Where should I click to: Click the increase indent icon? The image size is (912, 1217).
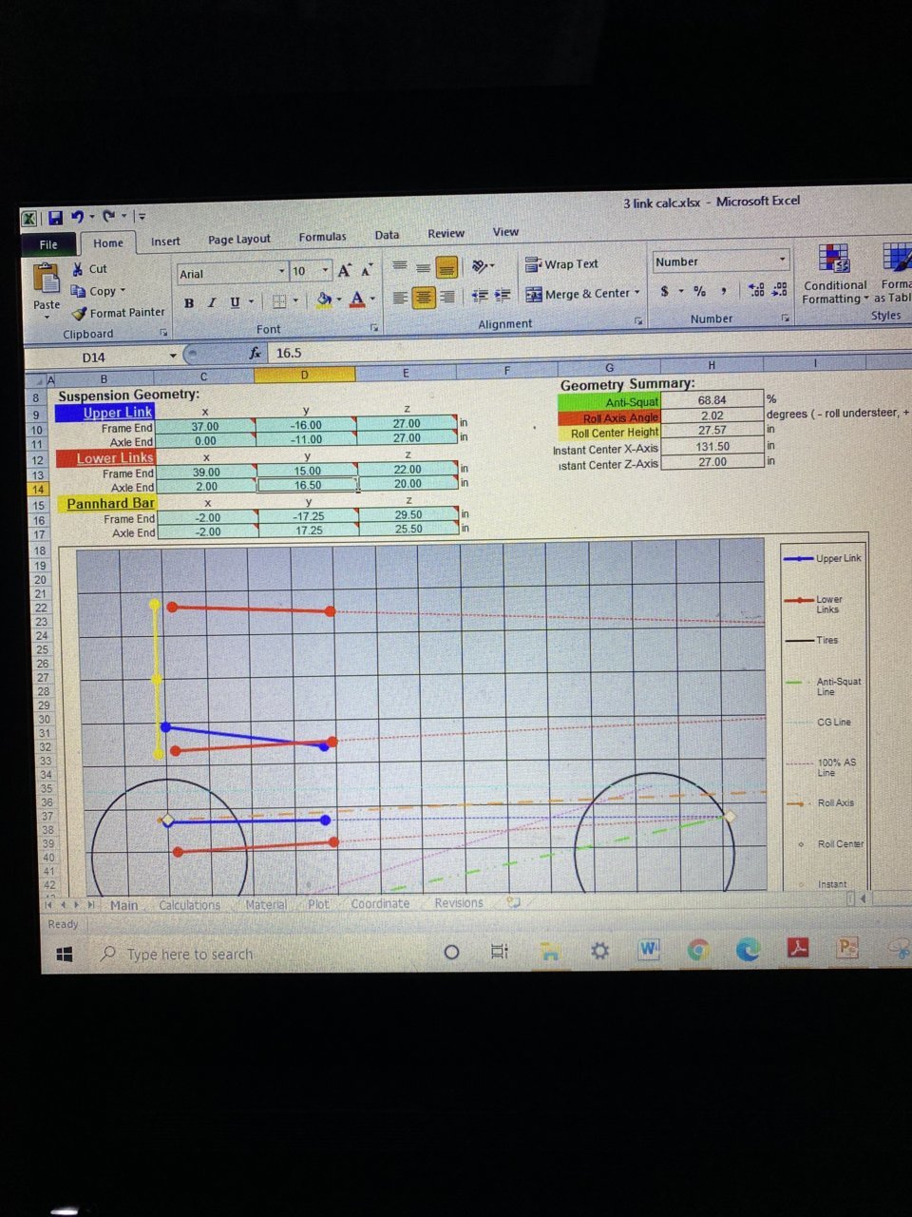tap(503, 296)
